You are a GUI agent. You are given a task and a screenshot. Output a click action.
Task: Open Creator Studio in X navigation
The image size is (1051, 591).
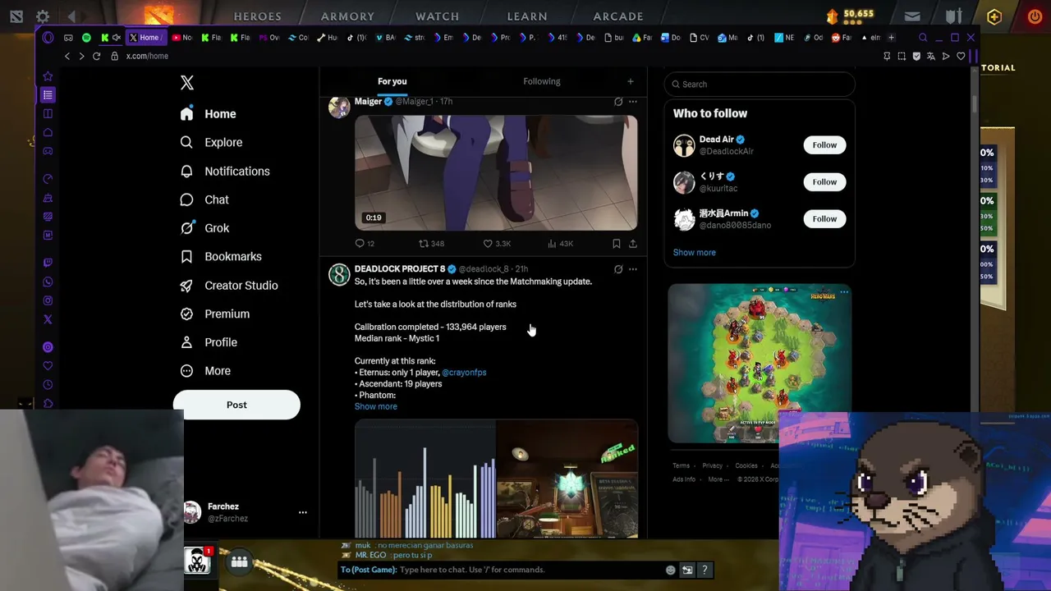coord(229,286)
